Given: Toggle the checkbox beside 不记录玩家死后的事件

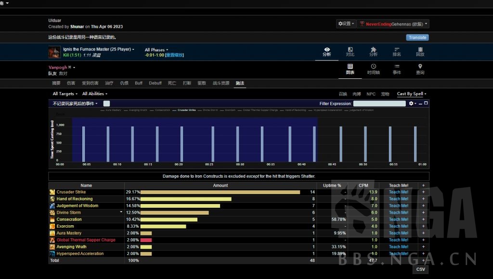Looking at the screenshot, I should click(106, 103).
